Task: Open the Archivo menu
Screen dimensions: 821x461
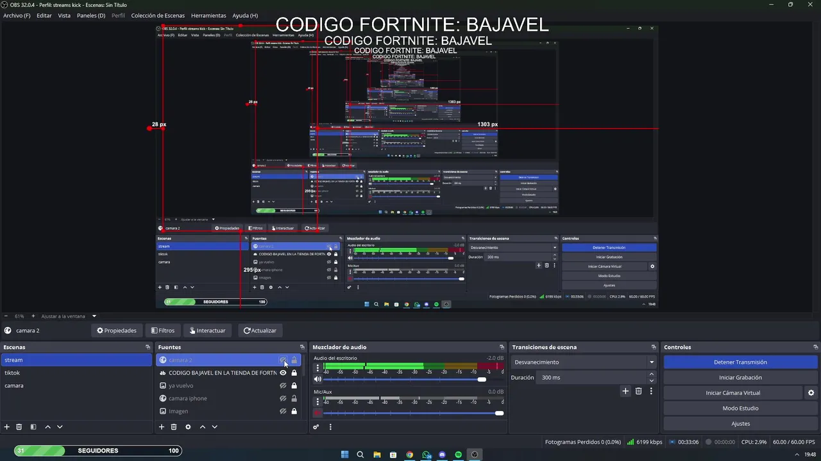Action: [17, 15]
